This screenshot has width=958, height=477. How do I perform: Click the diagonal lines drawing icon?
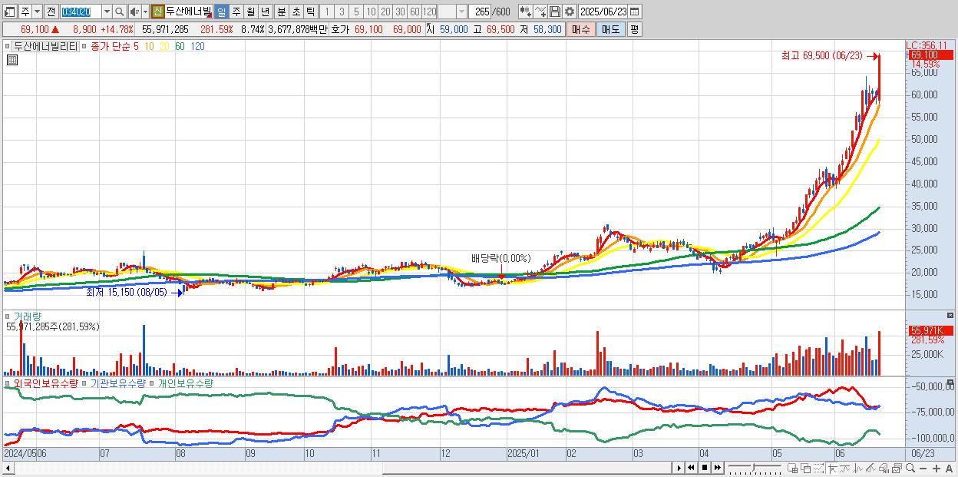[x=870, y=468]
